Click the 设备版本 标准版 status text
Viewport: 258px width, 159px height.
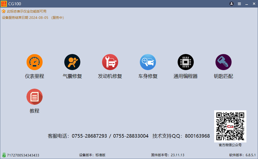(x=92, y=155)
